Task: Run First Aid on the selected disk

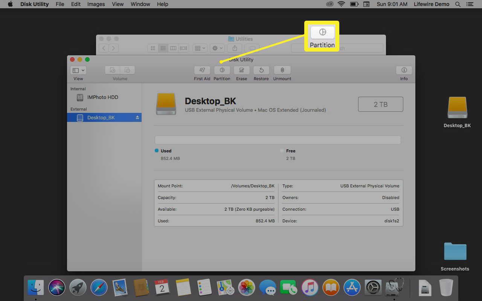Action: click(x=202, y=70)
